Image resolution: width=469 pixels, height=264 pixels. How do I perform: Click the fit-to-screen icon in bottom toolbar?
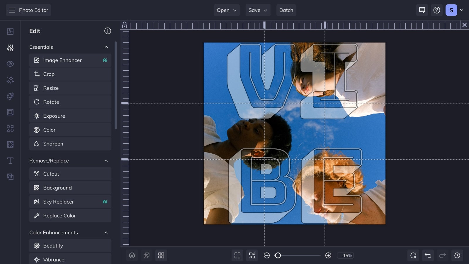pos(237,255)
